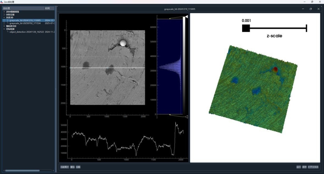
Task: Select object_detection-20241126_162522 entry
Action: 27,32
